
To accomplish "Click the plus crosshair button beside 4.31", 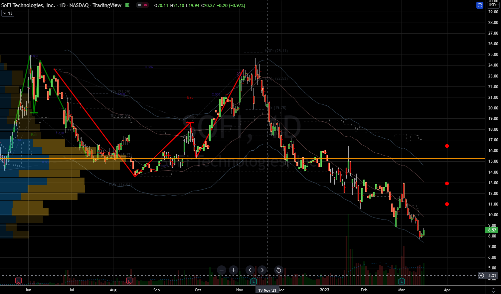I will [481, 275].
